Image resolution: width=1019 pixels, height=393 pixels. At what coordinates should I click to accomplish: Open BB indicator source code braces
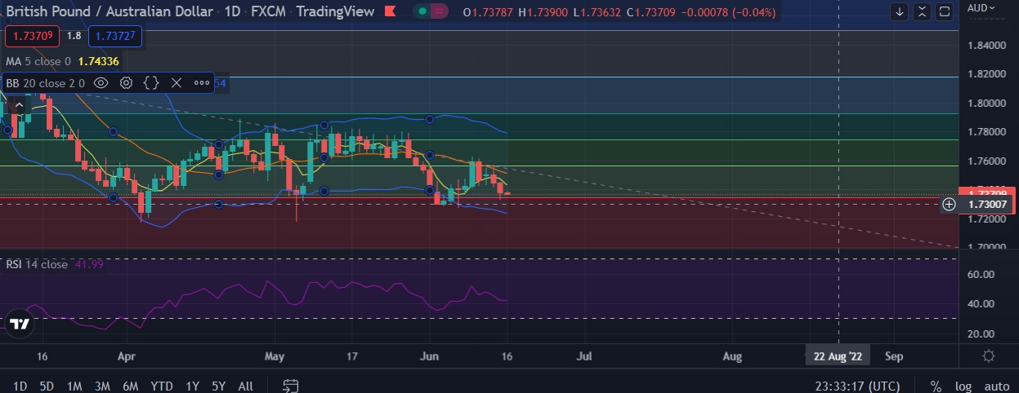point(151,82)
